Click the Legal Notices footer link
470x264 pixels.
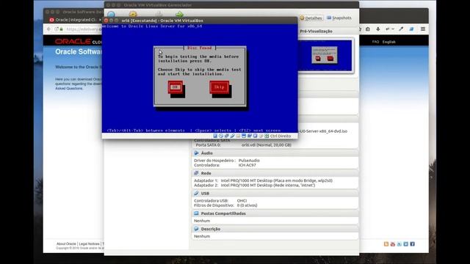[89, 244]
